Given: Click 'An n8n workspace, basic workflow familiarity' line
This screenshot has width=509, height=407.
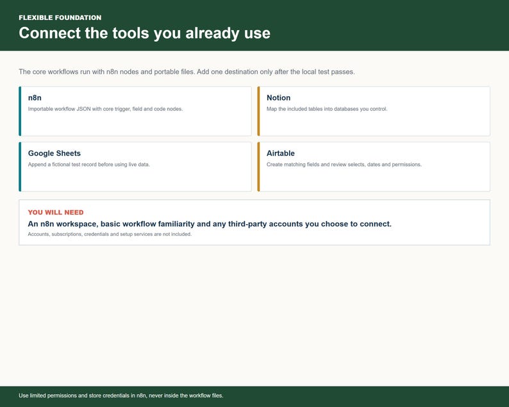Looking at the screenshot, I should (210, 224).
